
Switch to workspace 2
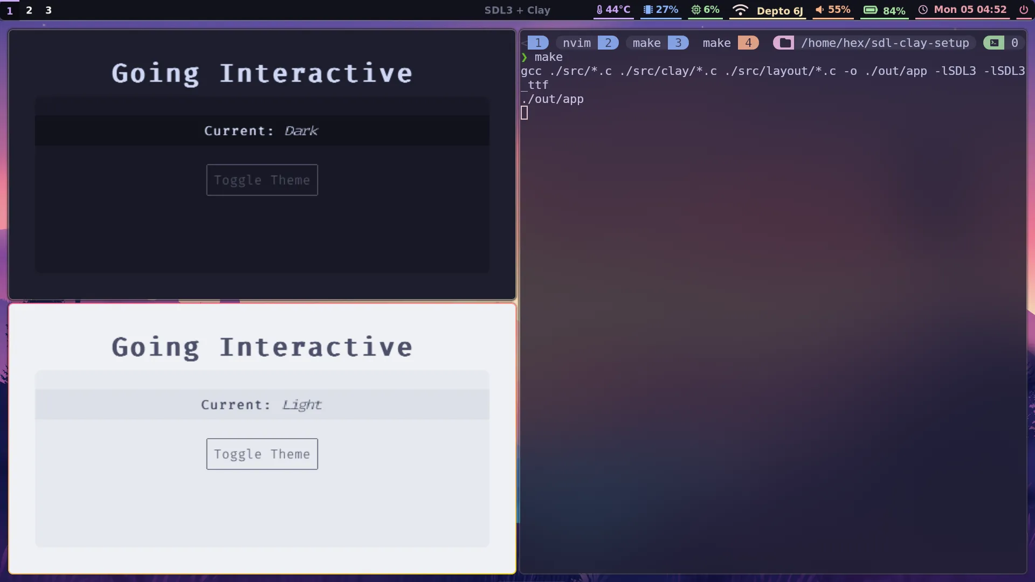pos(29,10)
